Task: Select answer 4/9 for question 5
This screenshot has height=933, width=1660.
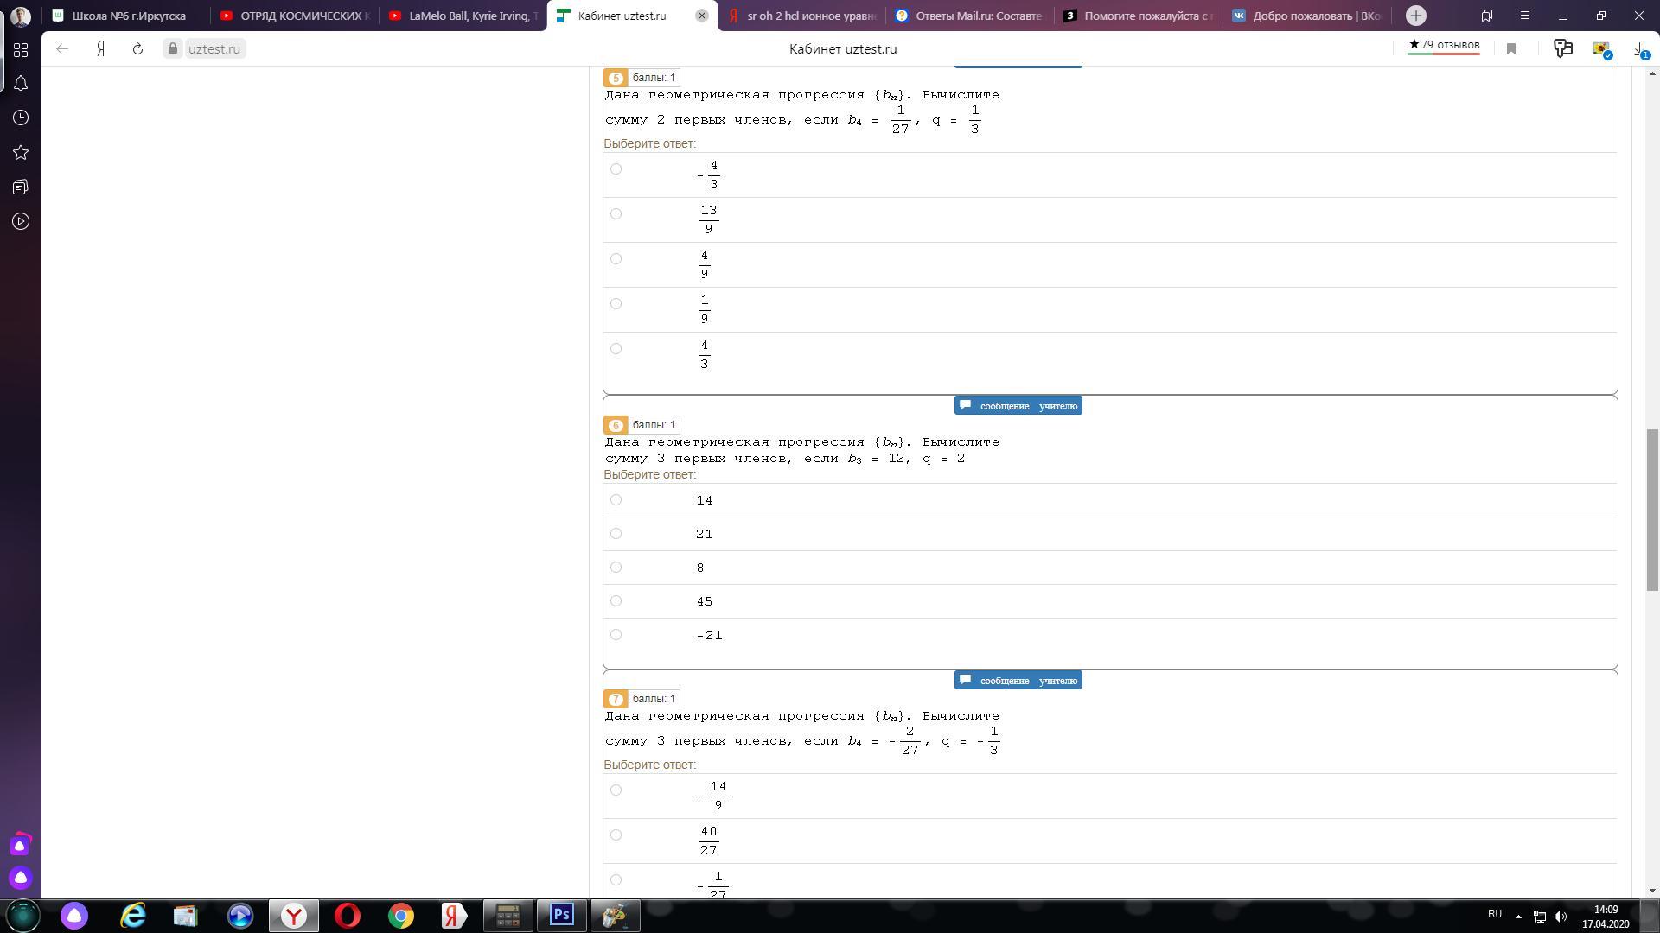Action: pos(616,259)
